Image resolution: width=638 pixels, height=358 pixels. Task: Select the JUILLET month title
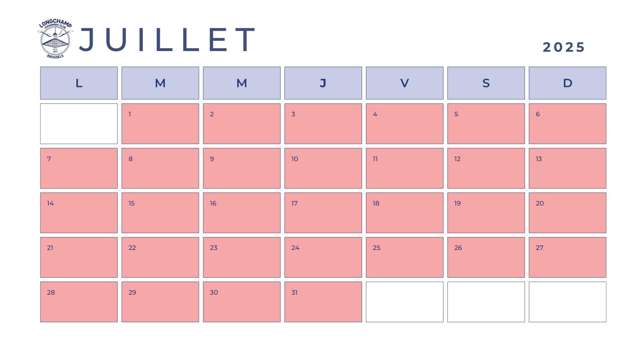coord(167,40)
